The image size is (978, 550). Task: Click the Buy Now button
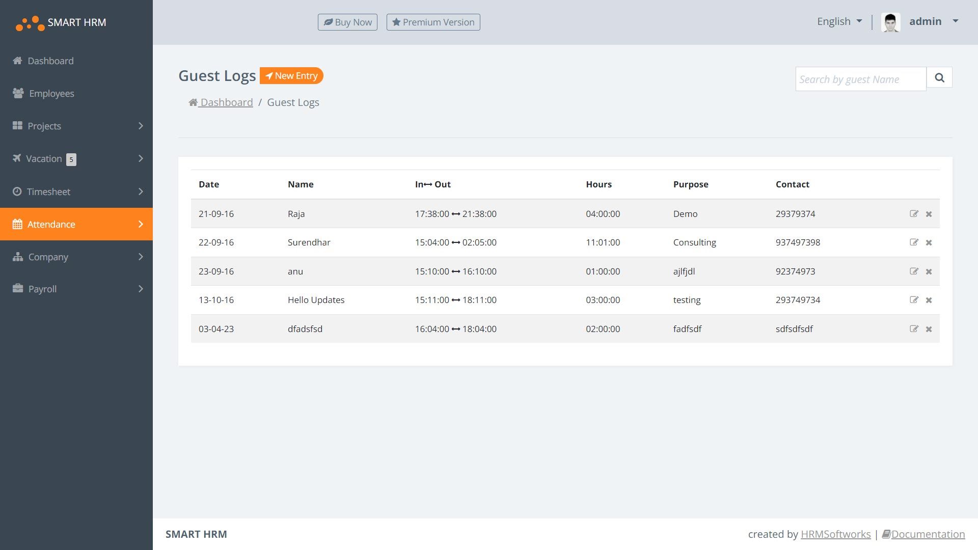347,22
